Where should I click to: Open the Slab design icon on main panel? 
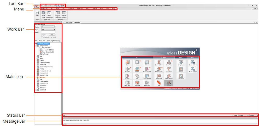[127, 63]
